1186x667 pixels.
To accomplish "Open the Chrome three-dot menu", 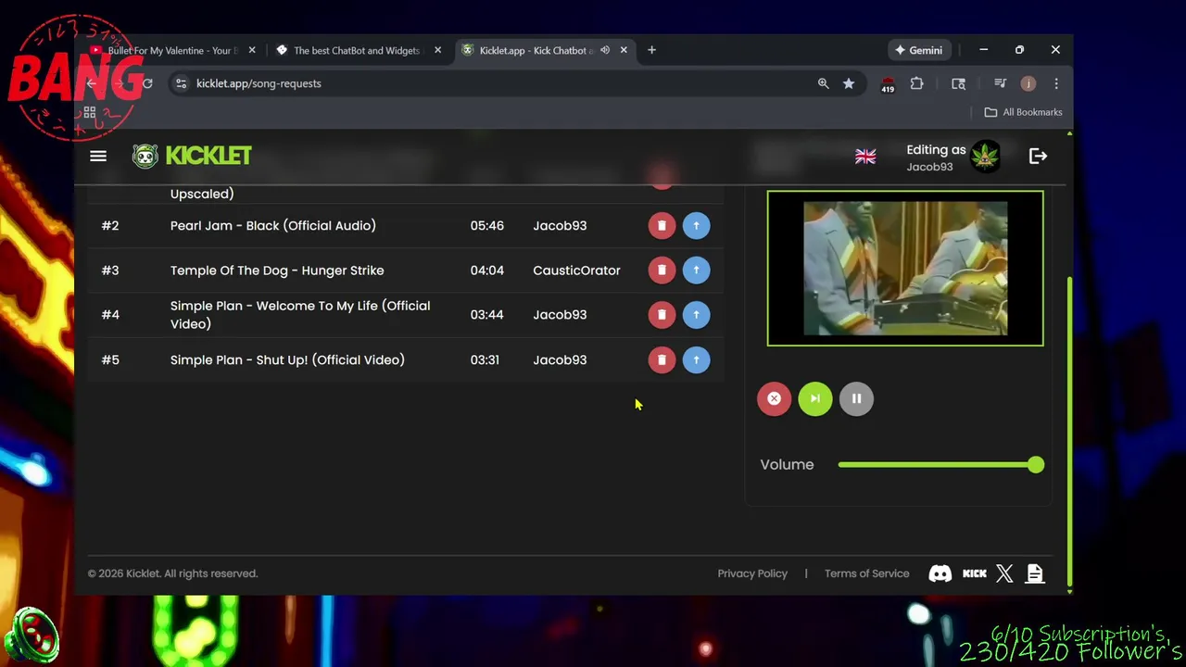I will (1056, 83).
